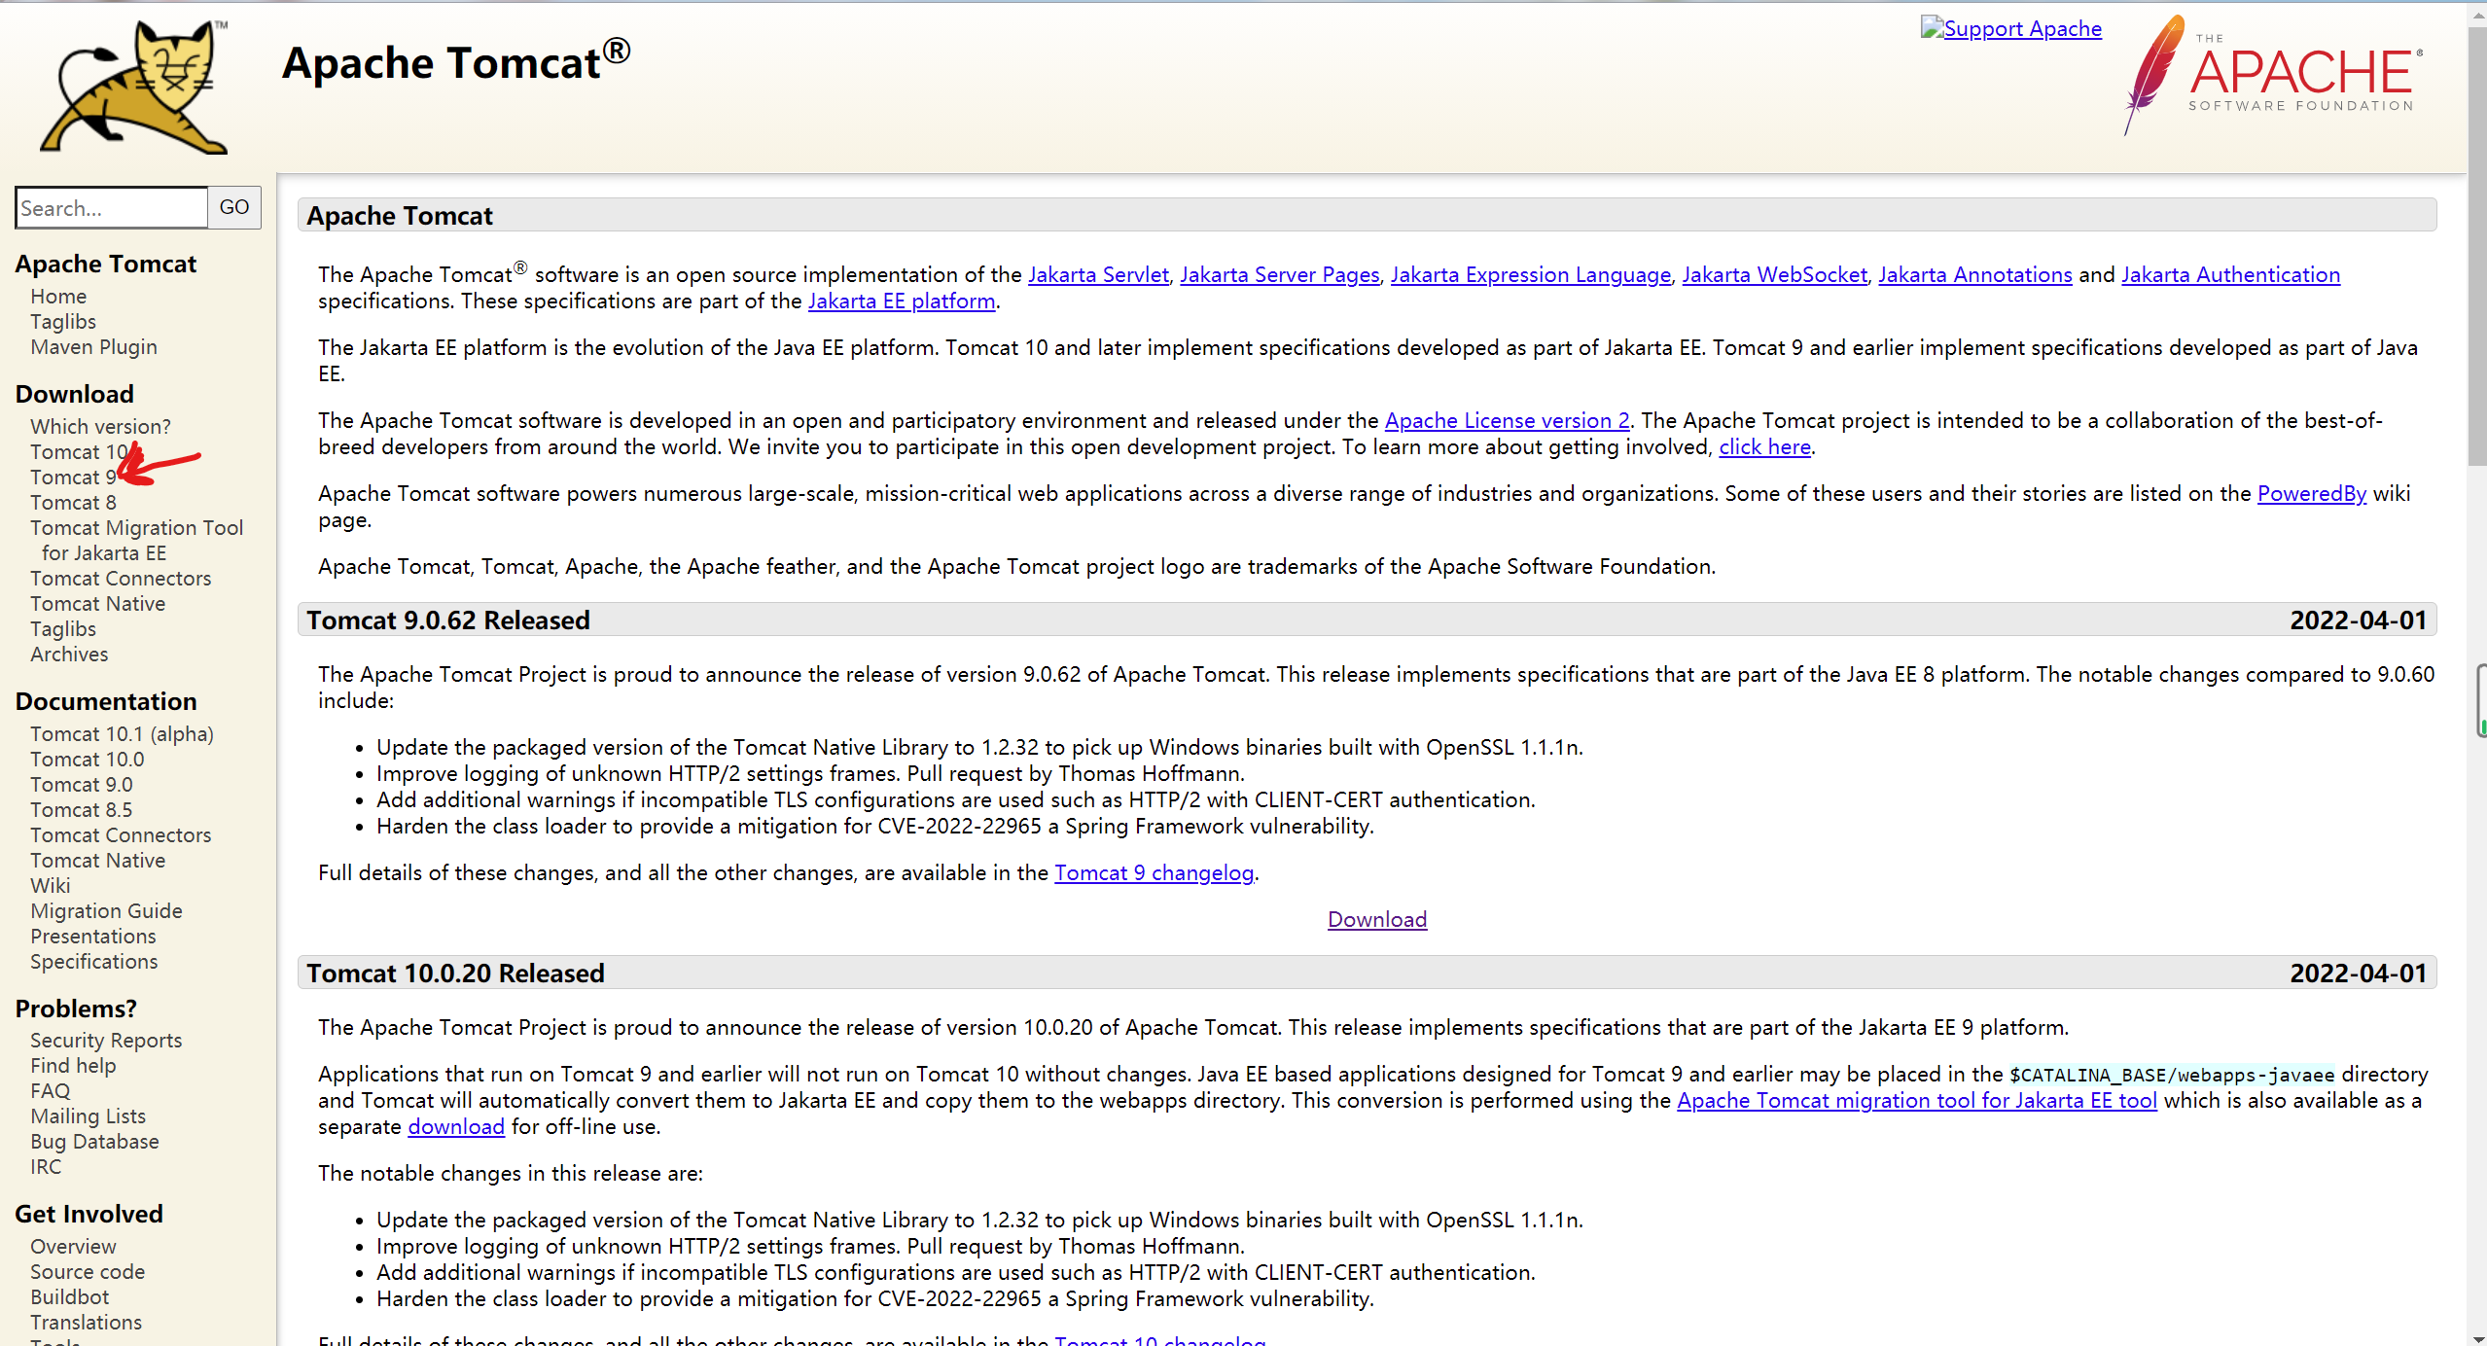This screenshot has height=1346, width=2487.
Task: Open Archives under Download section
Action: 69,655
